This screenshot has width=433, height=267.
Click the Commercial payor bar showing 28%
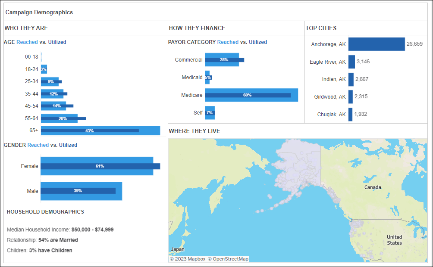tap(222, 59)
